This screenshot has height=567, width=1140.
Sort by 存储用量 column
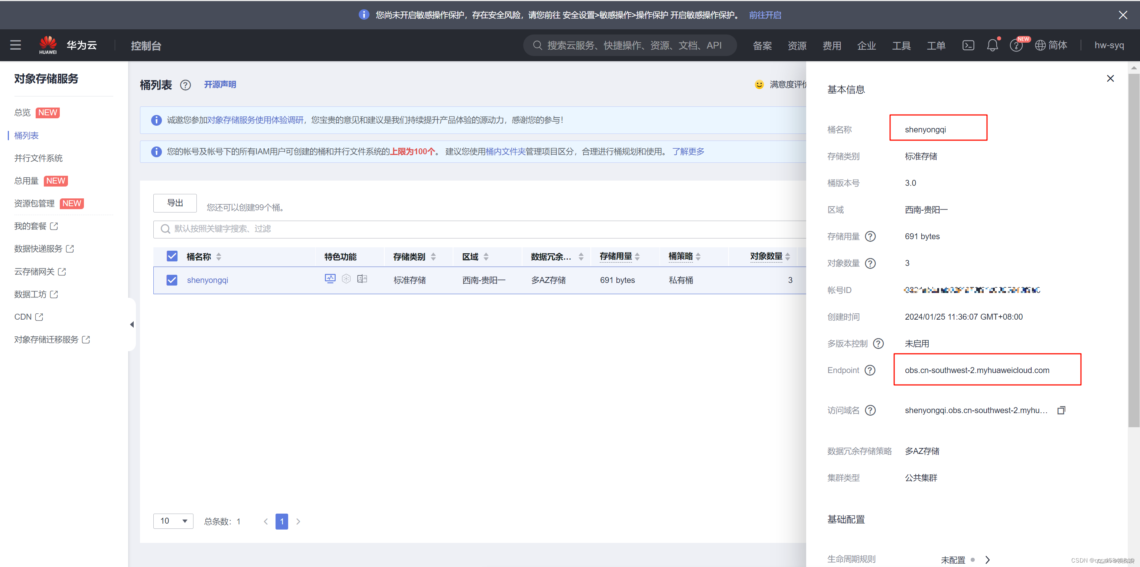[x=637, y=257]
